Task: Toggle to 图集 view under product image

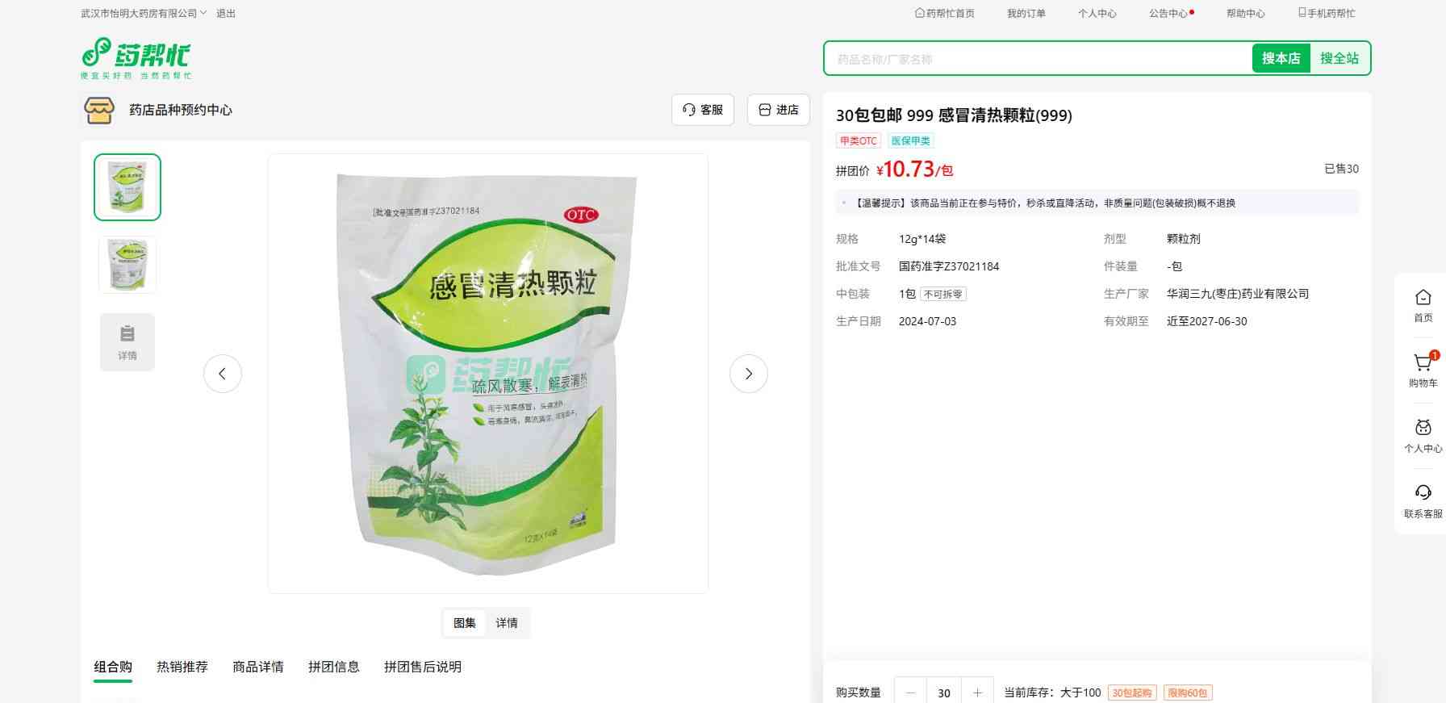Action: pos(465,623)
